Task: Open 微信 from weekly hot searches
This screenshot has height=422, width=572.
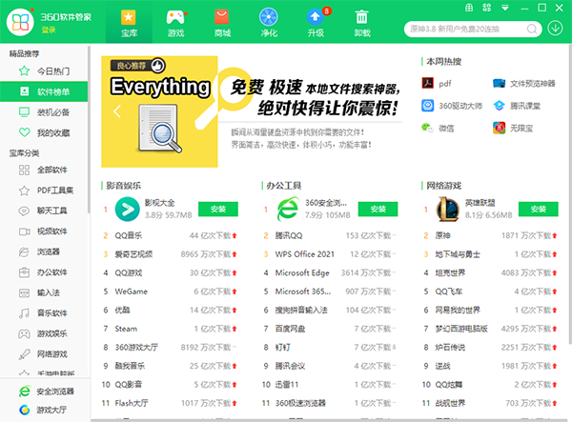Action: 426,128
